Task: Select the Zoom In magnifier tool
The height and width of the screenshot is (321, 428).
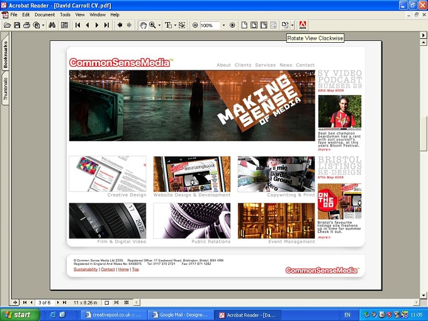Action: pyautogui.click(x=152, y=25)
